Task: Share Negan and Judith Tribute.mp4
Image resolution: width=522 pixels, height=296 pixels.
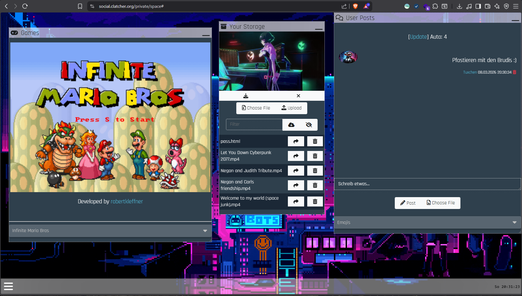Action: pyautogui.click(x=296, y=171)
